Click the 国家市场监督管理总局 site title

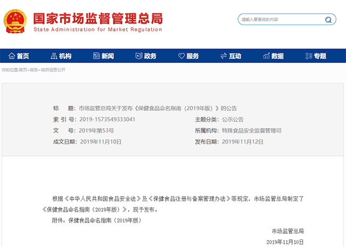[98, 19]
